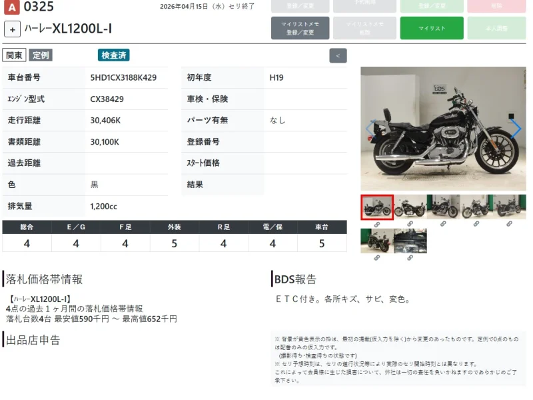This screenshot has width=533, height=400.
Task: Select the third thumbnail in the gallery
Action: pos(443,207)
